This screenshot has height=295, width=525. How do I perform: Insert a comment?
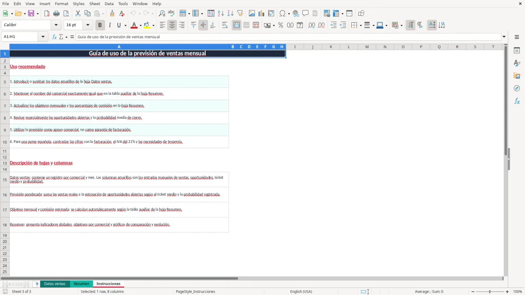pyautogui.click(x=305, y=14)
